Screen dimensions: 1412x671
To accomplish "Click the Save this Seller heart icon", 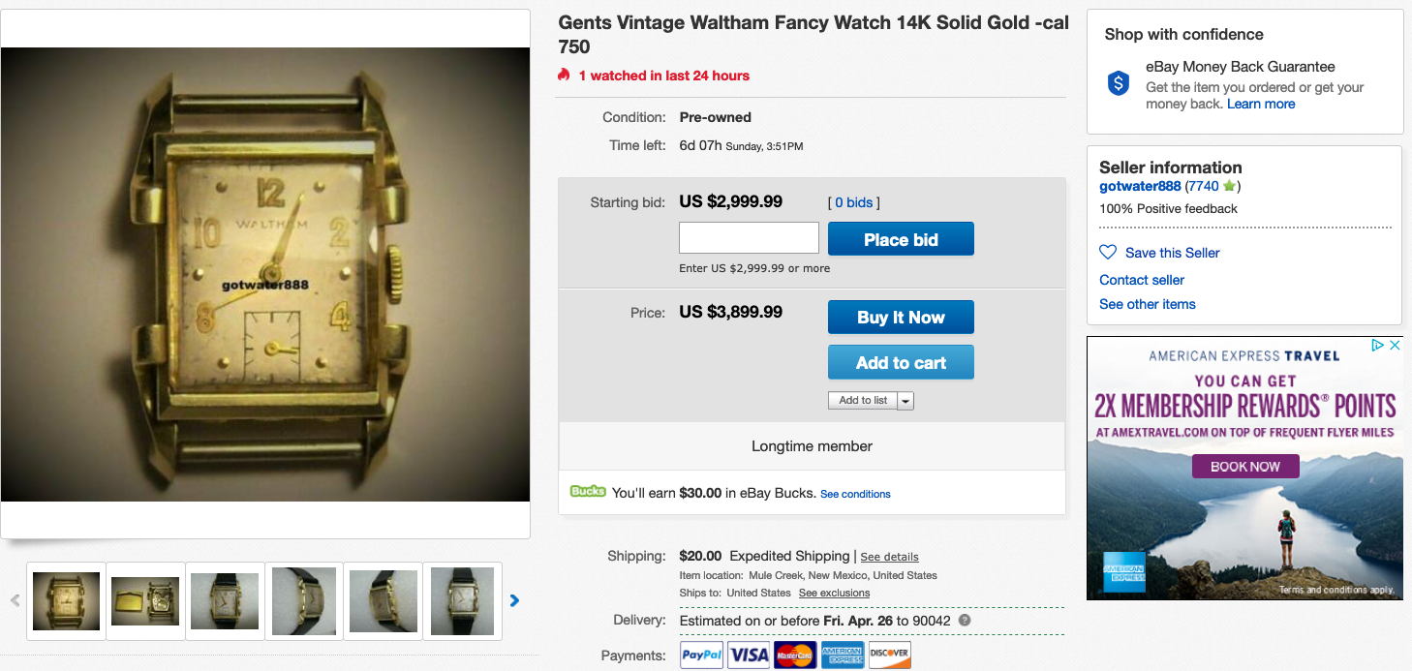I will [x=1108, y=253].
